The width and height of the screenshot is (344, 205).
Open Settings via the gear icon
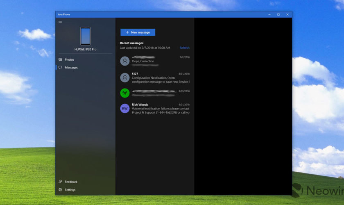60,190
